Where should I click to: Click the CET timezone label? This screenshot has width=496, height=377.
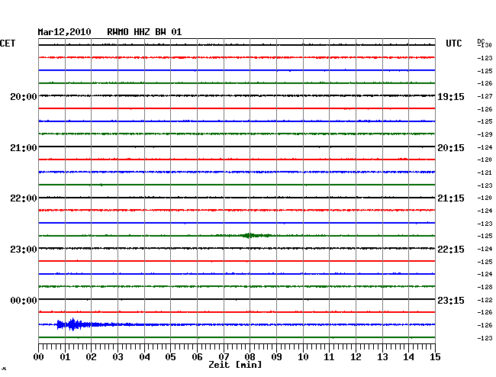[8, 43]
